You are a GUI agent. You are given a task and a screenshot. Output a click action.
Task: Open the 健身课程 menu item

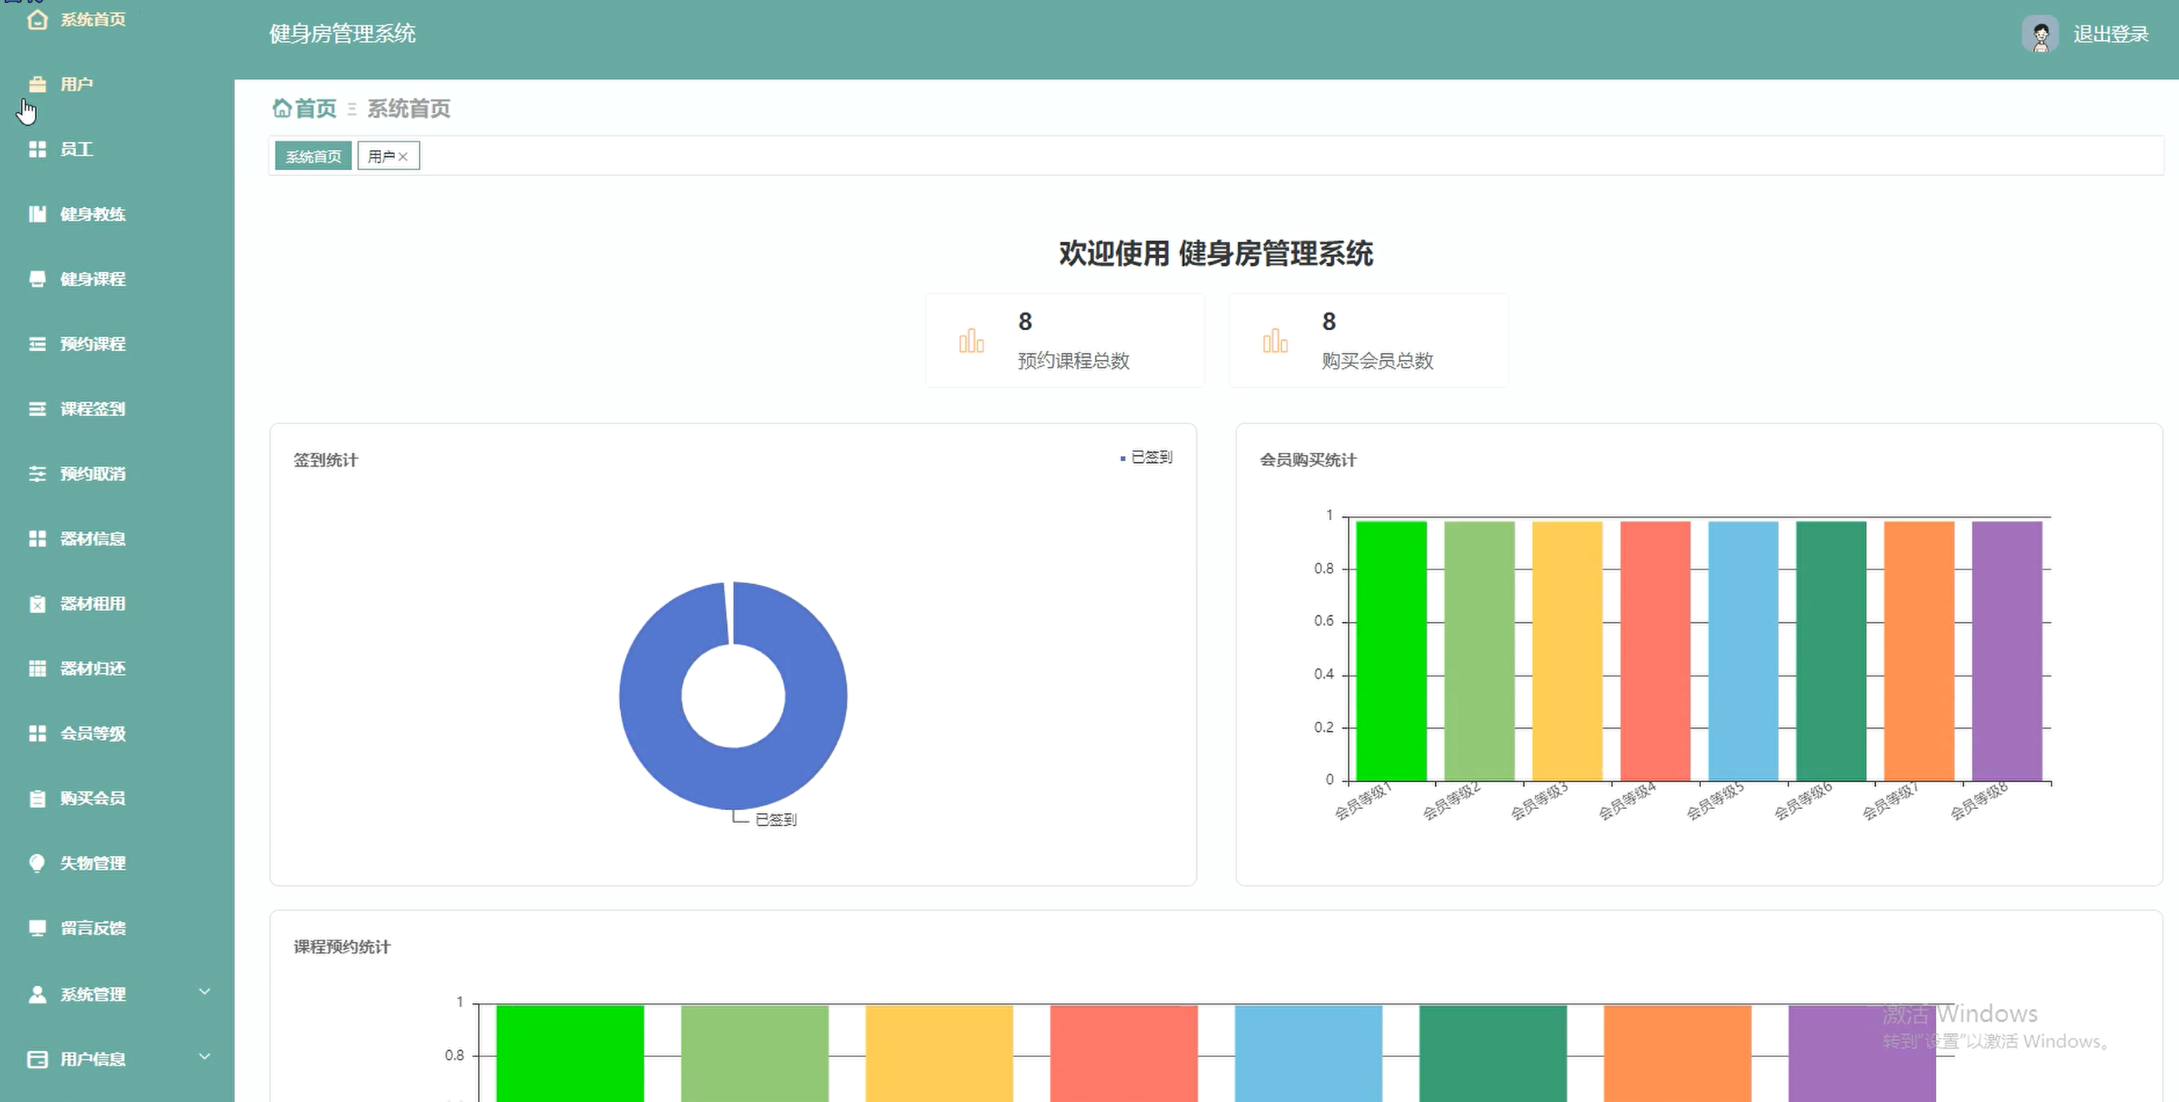point(117,279)
